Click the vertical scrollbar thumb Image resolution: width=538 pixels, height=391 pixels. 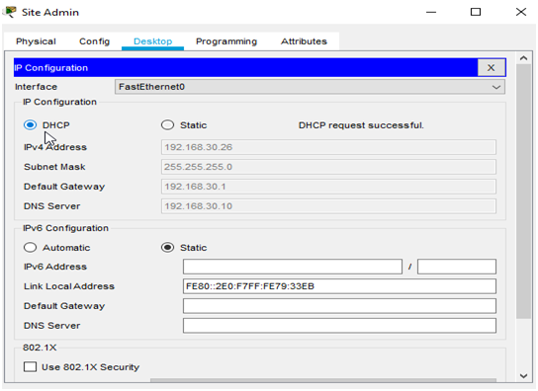click(523, 192)
